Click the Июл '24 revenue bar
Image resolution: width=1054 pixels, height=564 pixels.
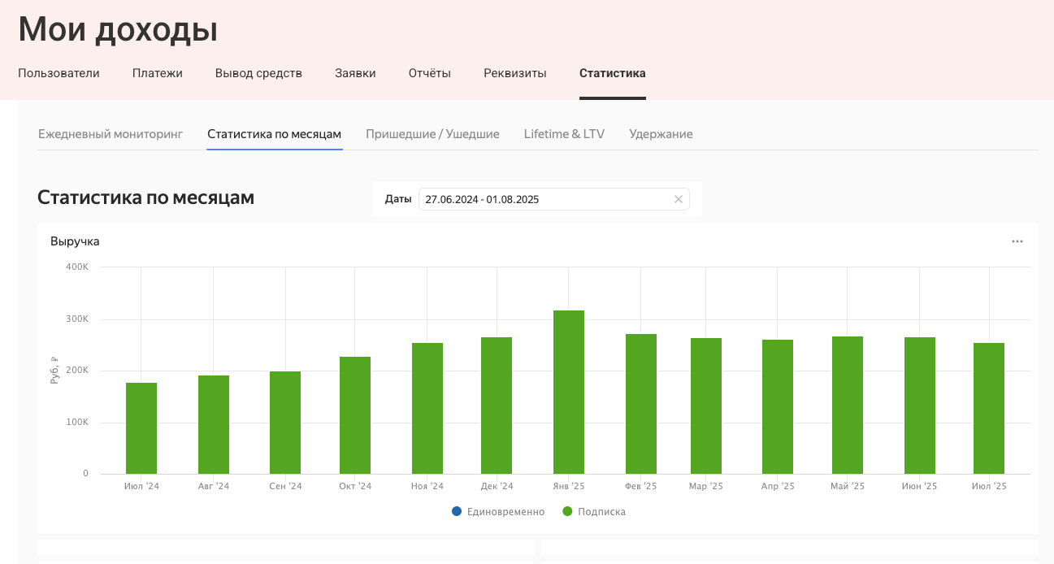pos(141,428)
